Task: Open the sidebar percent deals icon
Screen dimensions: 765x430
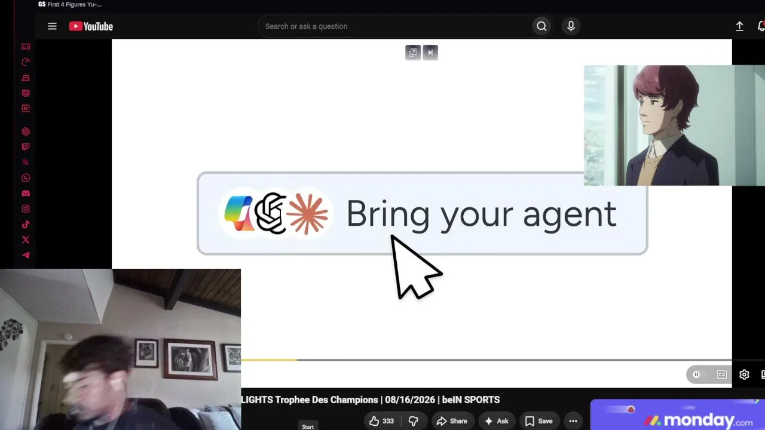Action: pyautogui.click(x=26, y=162)
